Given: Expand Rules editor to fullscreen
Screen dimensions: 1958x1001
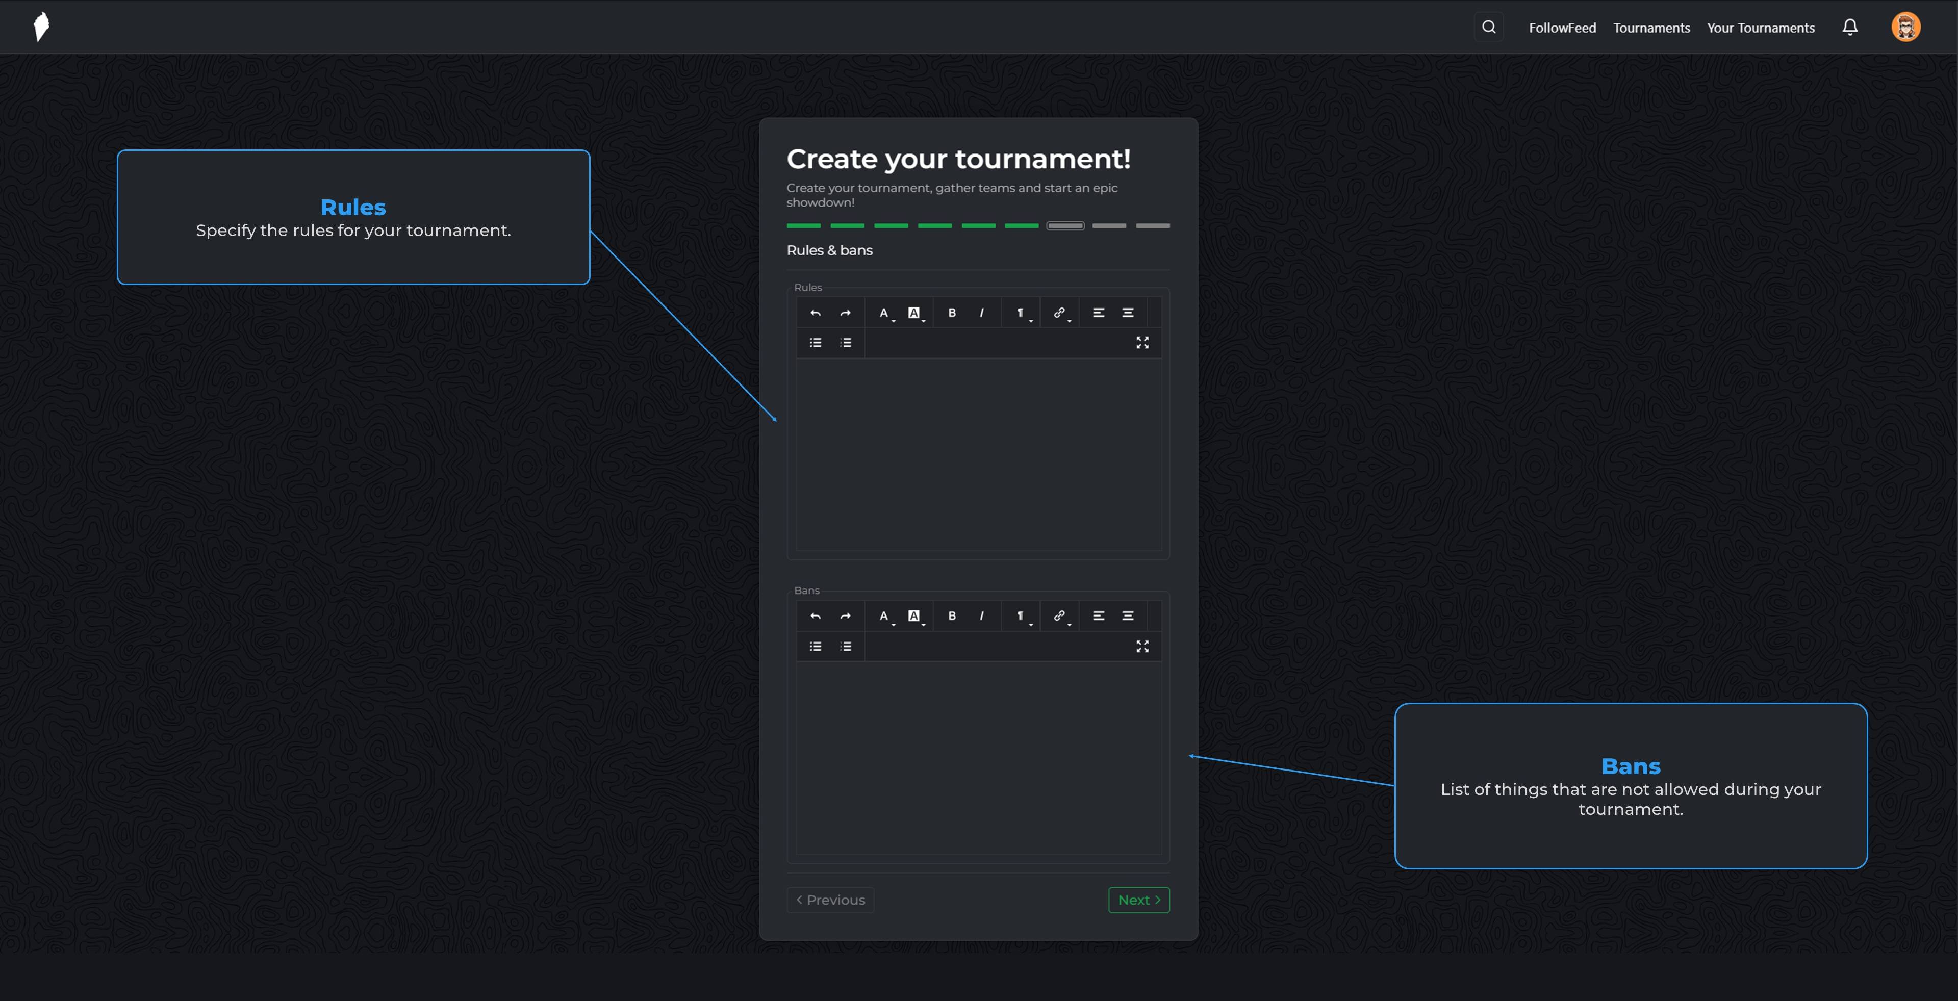Looking at the screenshot, I should click(x=1141, y=343).
